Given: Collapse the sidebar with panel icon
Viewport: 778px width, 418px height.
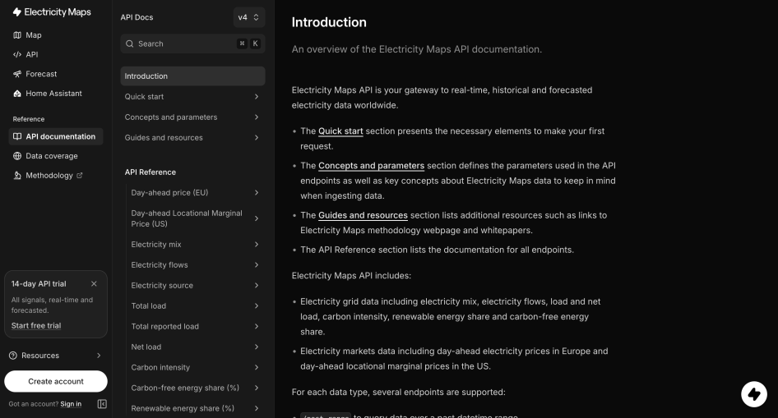Looking at the screenshot, I should [102, 404].
